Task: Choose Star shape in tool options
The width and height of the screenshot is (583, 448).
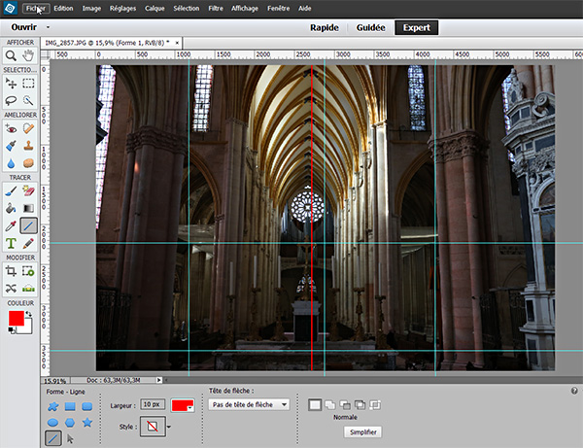Action: coord(87,423)
